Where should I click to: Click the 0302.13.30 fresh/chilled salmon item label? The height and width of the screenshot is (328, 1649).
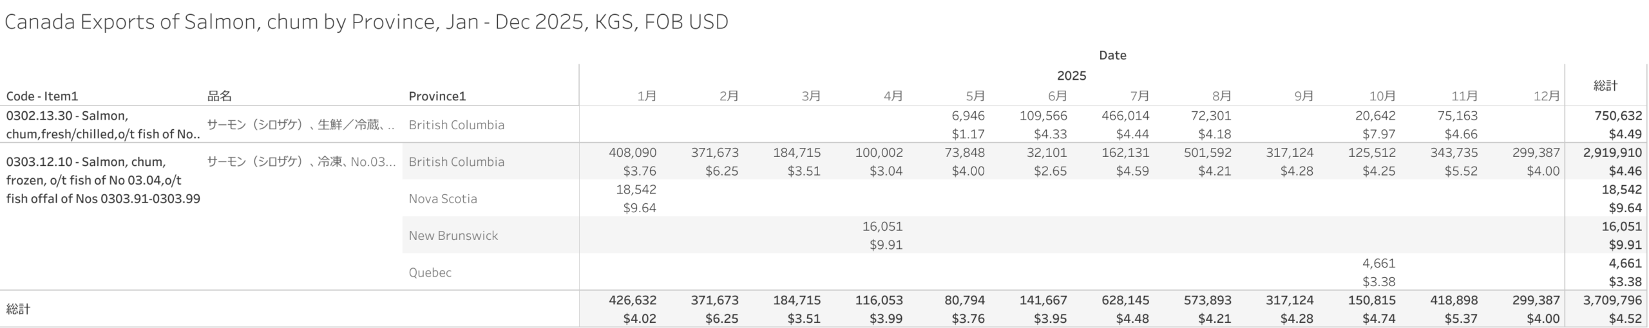[103, 125]
